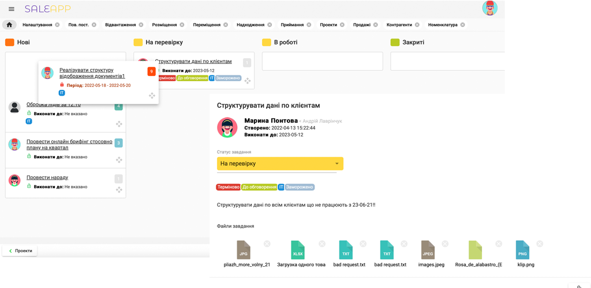Close the Розміщення tab
Screen dimensions: 591x288
[182, 25]
